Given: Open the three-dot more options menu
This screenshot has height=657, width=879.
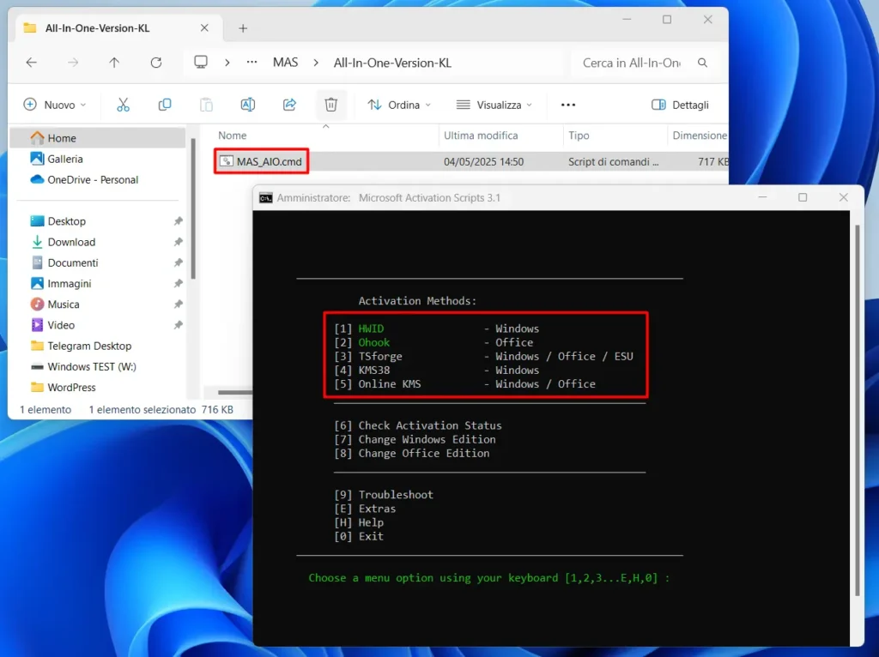Looking at the screenshot, I should coord(568,105).
